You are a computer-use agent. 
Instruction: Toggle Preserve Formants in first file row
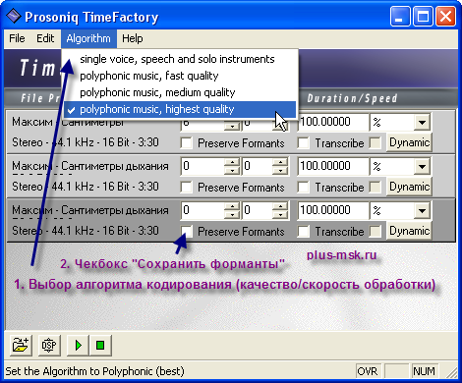coord(186,143)
